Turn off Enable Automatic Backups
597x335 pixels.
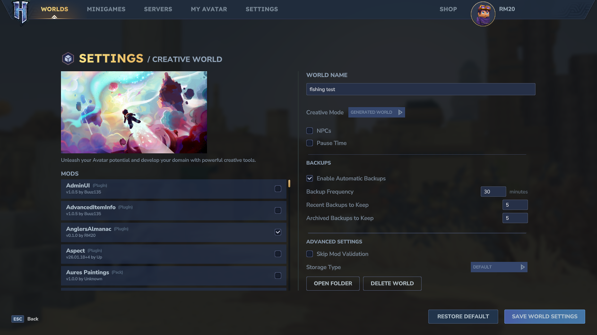(310, 178)
